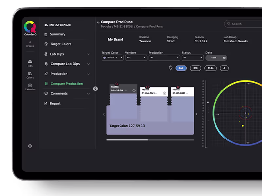
Task: Click the lightbulb illuminant icon
Action: [x=171, y=68]
